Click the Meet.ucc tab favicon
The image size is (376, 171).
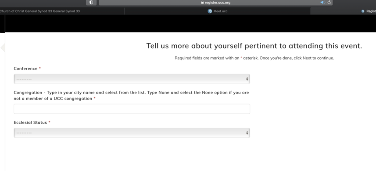pyautogui.click(x=210, y=11)
